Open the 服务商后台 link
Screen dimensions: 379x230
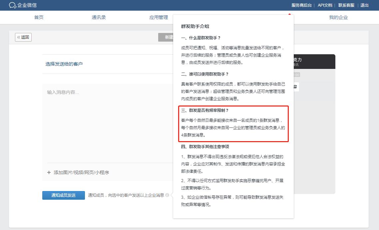pos(303,5)
